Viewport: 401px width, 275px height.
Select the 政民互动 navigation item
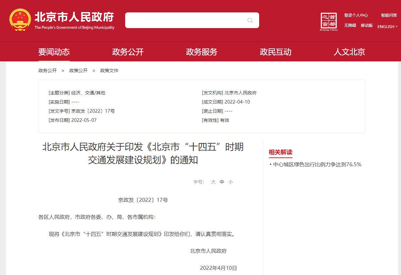(x=276, y=52)
